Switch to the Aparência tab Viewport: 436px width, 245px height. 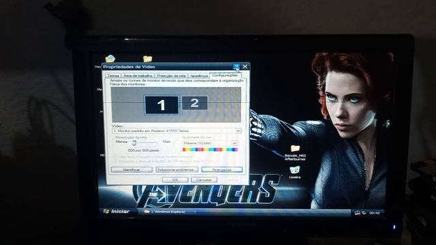199,76
